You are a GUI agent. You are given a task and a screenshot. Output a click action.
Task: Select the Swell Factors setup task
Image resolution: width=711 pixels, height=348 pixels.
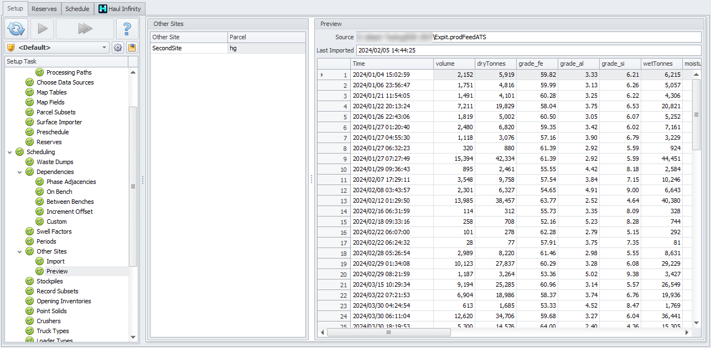coord(54,231)
